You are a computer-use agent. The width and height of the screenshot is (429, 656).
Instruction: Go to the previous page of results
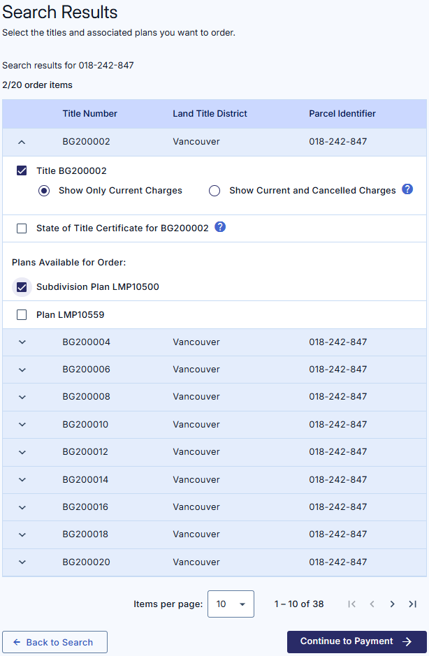[372, 604]
